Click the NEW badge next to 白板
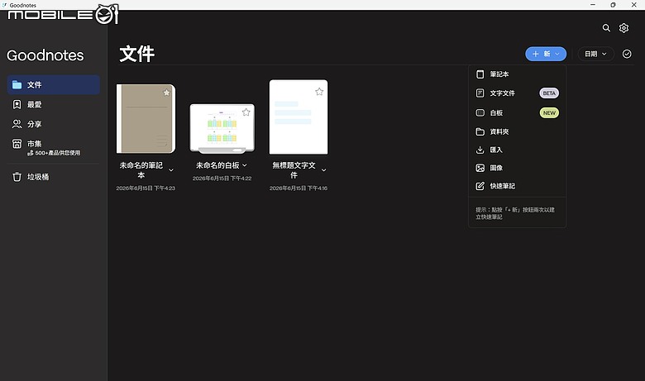 (x=549, y=112)
